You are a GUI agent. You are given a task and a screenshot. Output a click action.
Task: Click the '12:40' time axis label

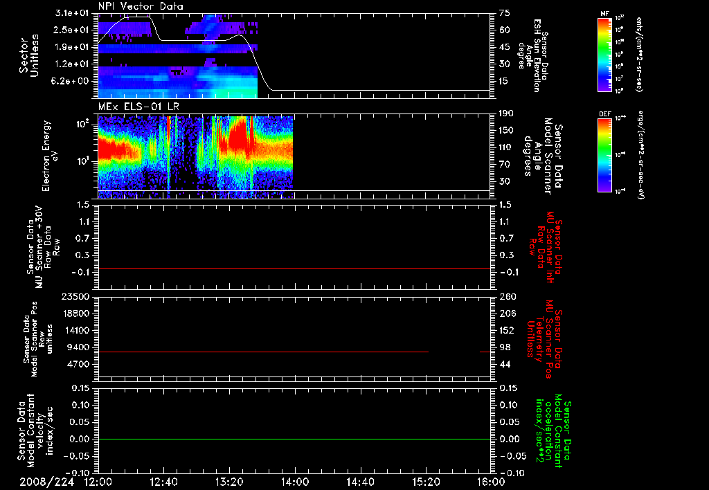tap(163, 482)
